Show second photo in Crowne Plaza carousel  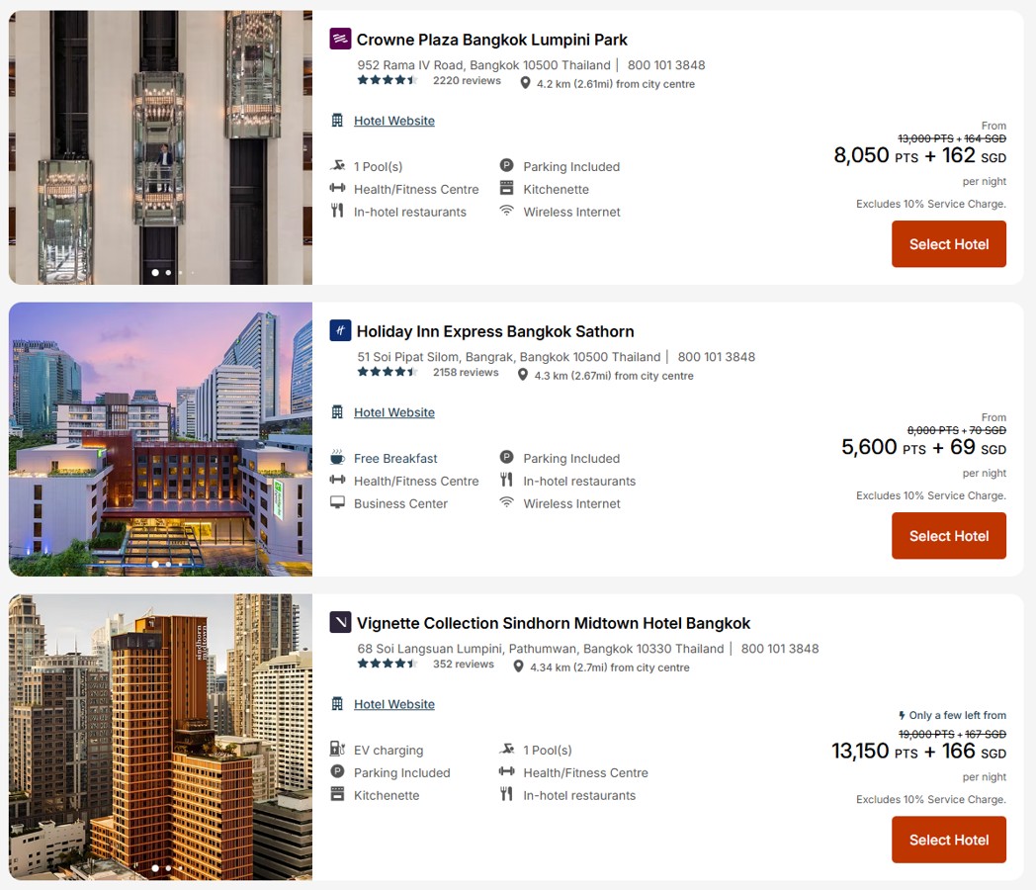click(168, 272)
